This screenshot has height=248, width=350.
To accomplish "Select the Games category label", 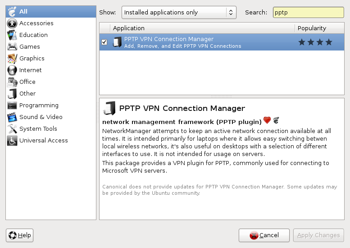I will click(x=30, y=47).
